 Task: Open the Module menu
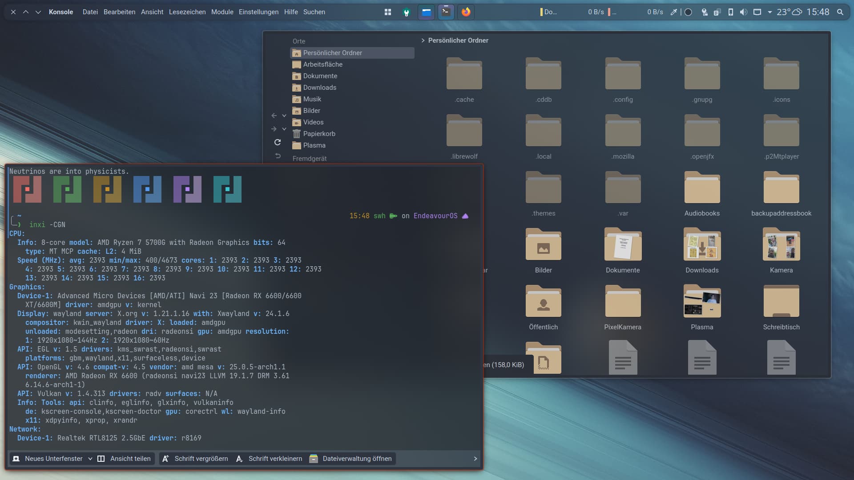pos(222,12)
